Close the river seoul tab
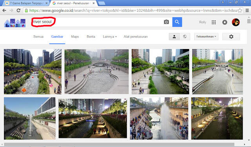This screenshot has height=147, width=251. tap(94, 3)
